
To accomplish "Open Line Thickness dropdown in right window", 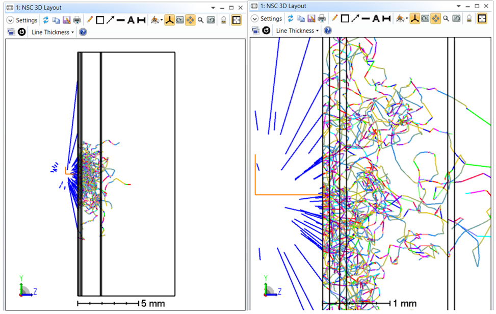I will [x=298, y=31].
